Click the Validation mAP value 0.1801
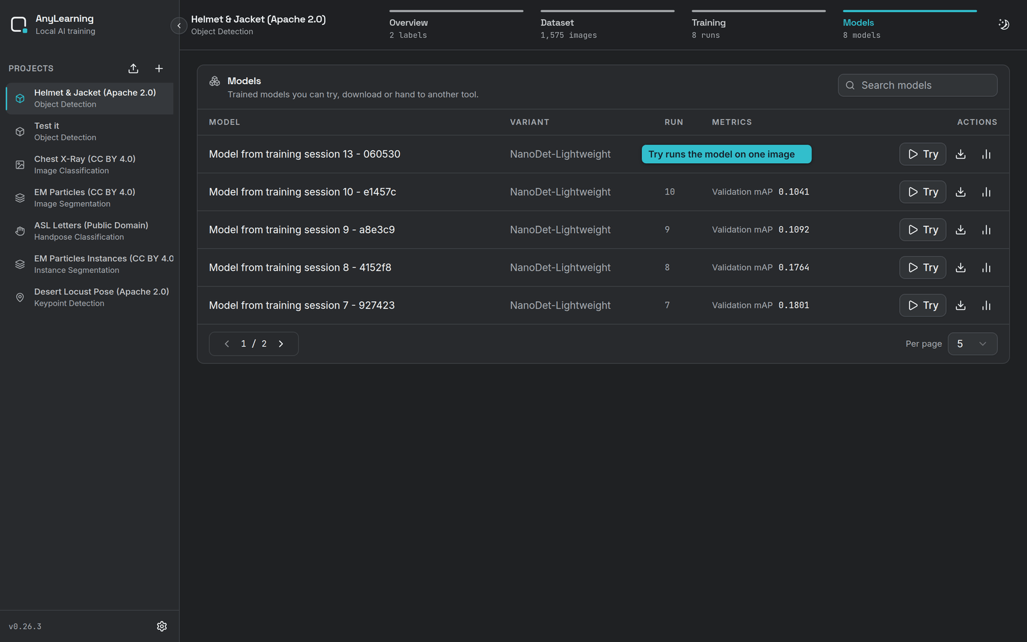The width and height of the screenshot is (1027, 642). click(x=794, y=306)
